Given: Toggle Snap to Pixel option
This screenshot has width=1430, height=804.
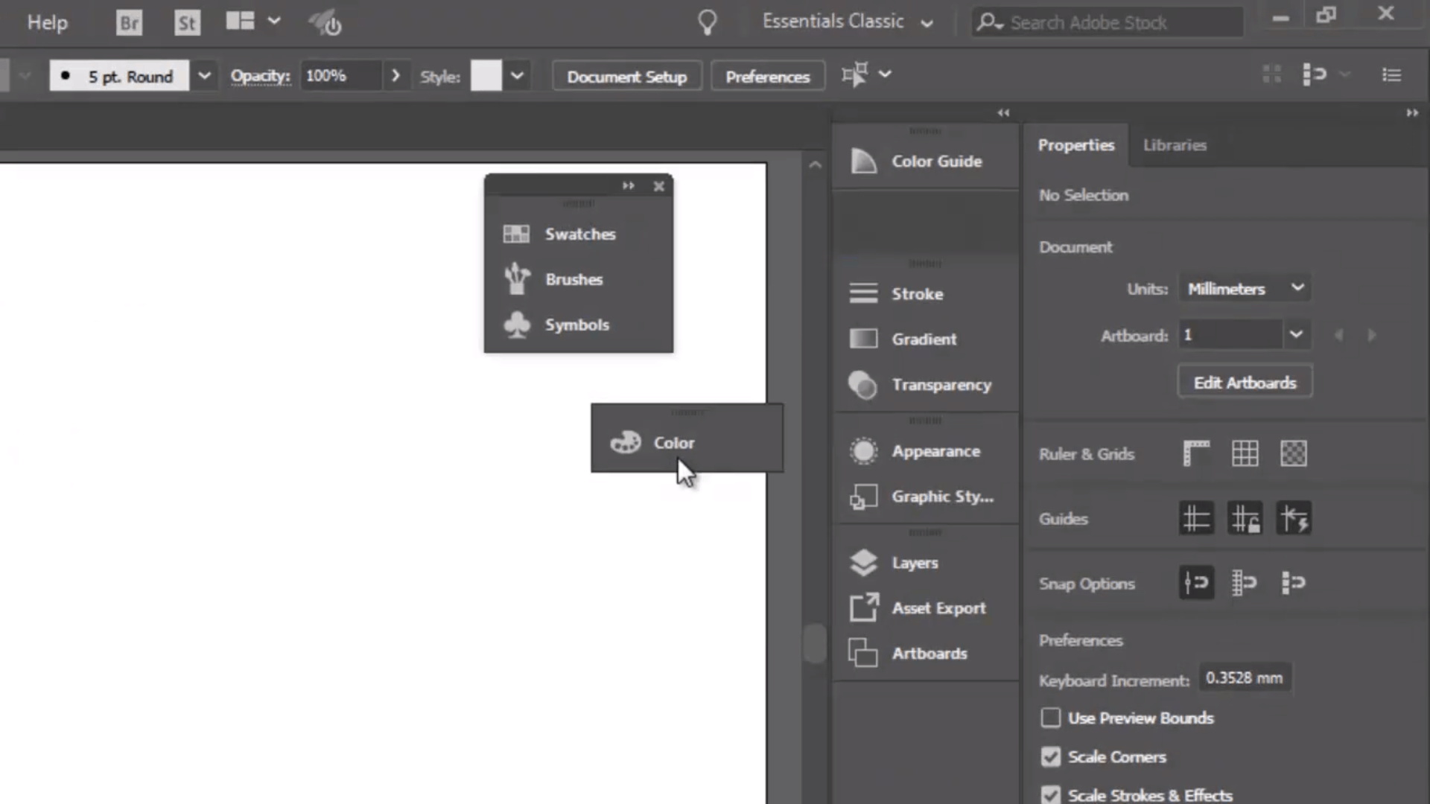Looking at the screenshot, I should point(1294,583).
